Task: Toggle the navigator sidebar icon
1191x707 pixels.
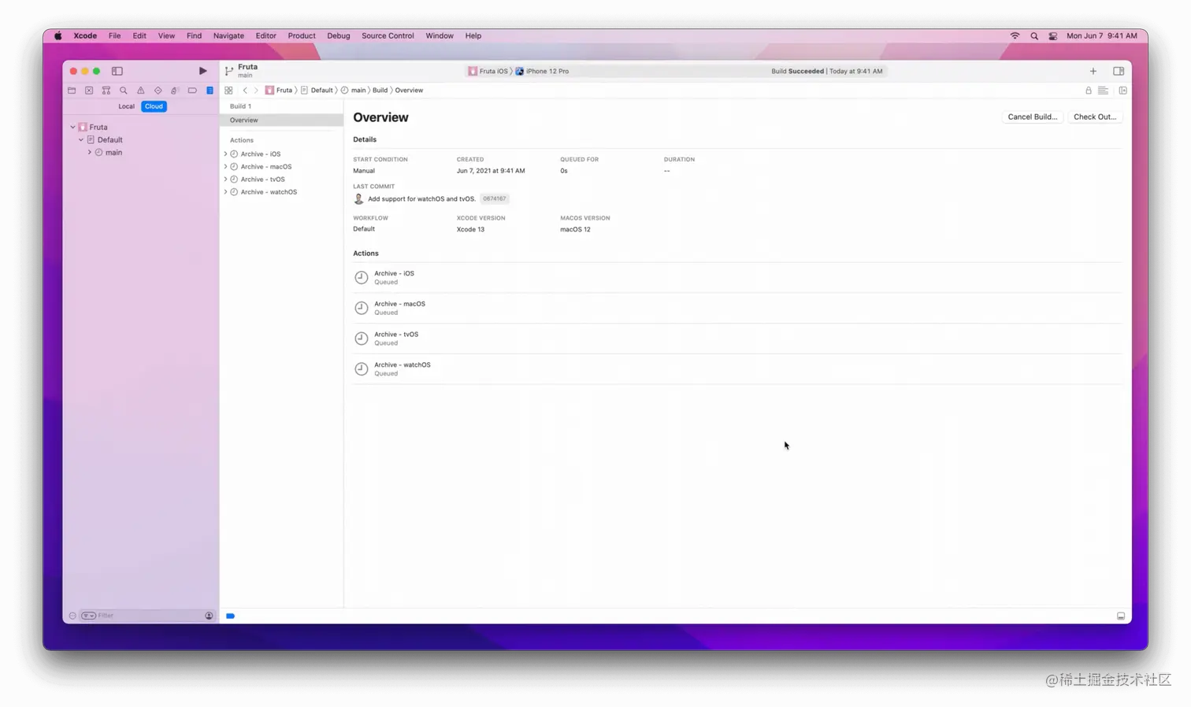Action: [117, 71]
